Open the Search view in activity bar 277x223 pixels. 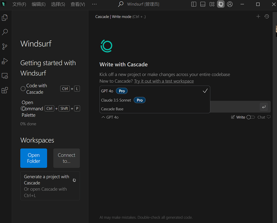pos(5,32)
